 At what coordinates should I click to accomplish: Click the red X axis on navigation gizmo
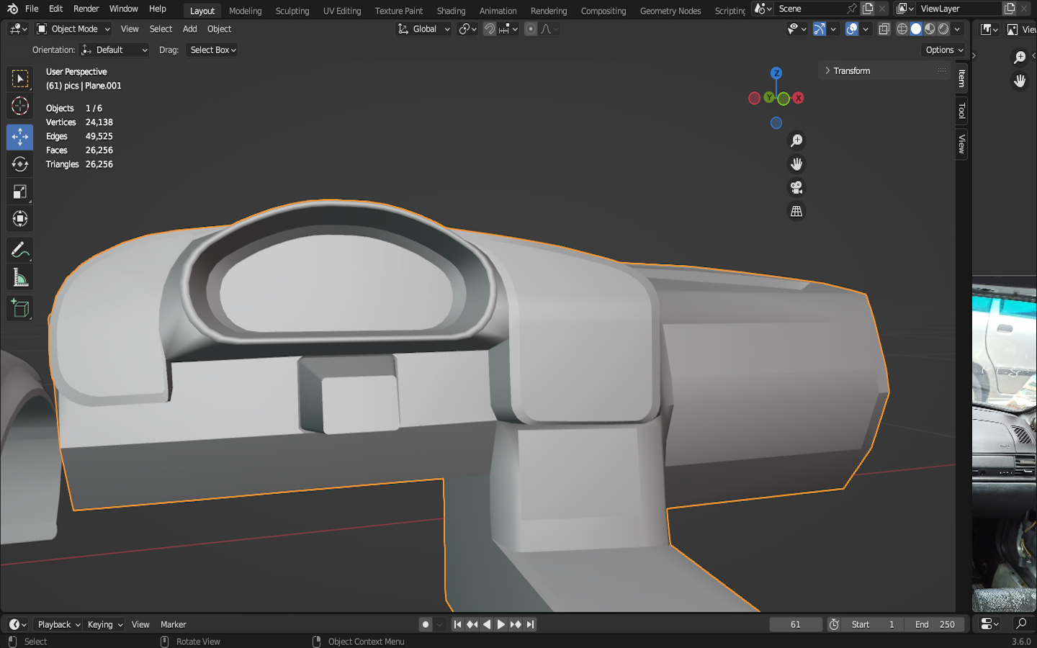[798, 98]
